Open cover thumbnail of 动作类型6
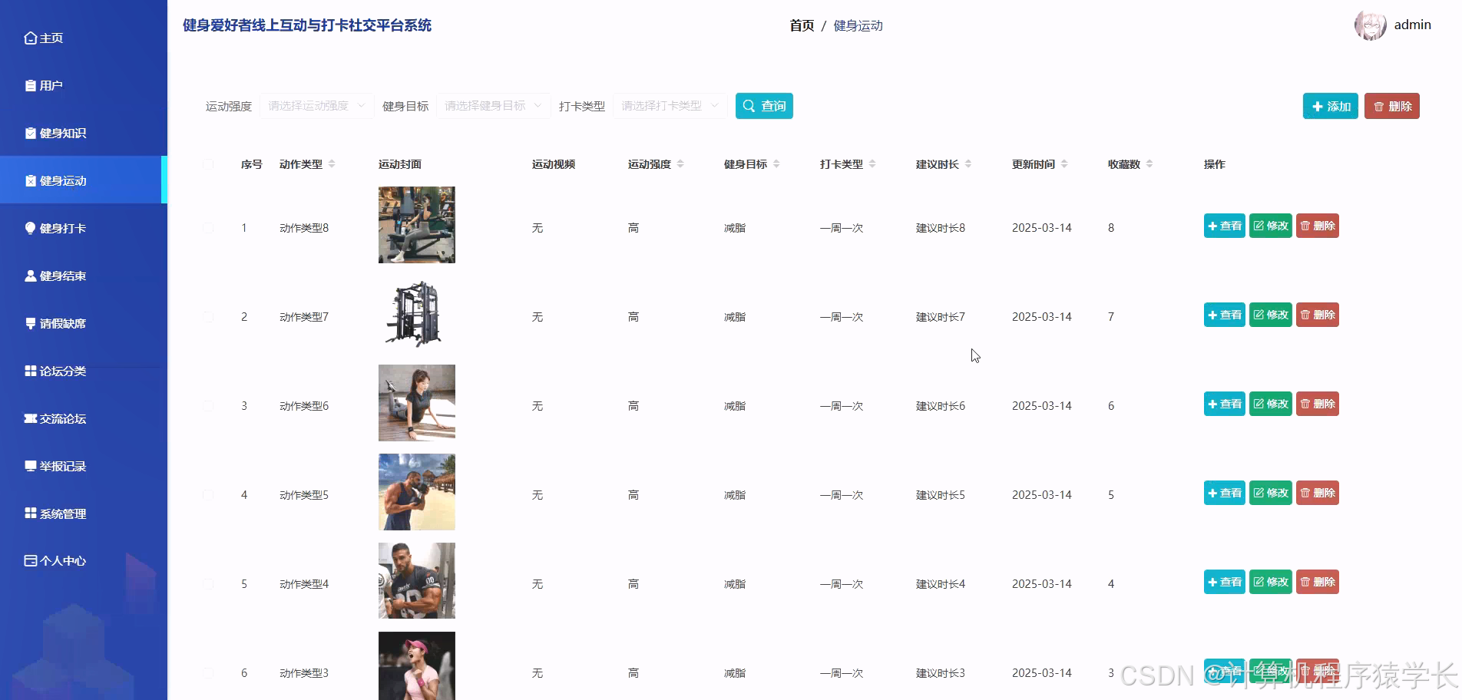The height and width of the screenshot is (700, 1462). 417,403
